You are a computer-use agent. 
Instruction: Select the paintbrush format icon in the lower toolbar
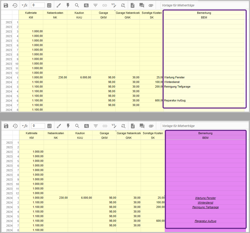[59, 126]
